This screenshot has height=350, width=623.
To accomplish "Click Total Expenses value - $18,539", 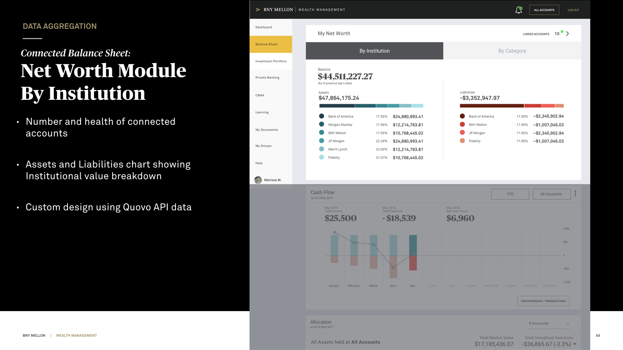I will [399, 218].
